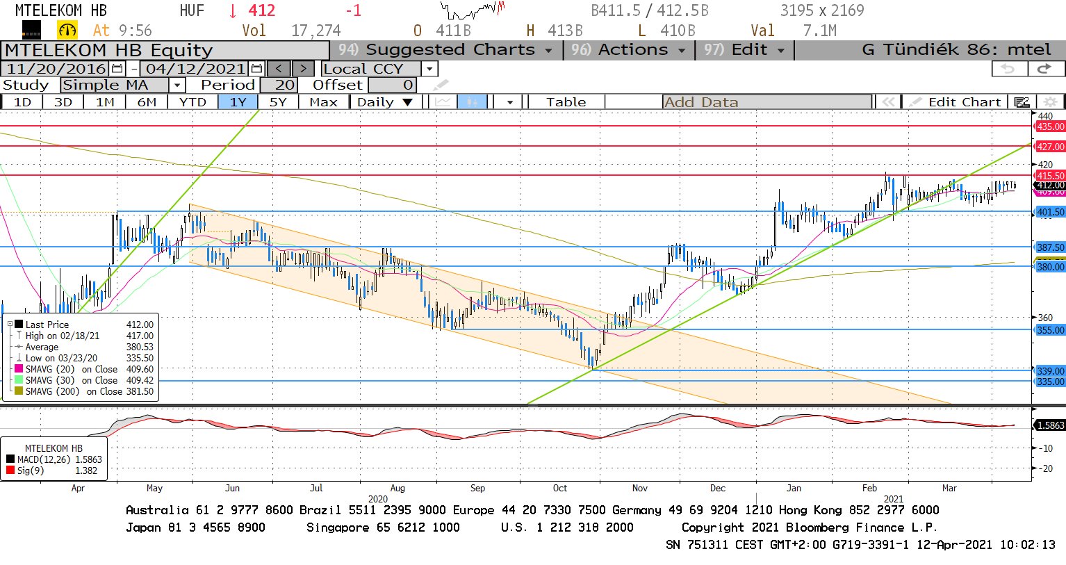Click the MACD value label 1.5863

1050,425
